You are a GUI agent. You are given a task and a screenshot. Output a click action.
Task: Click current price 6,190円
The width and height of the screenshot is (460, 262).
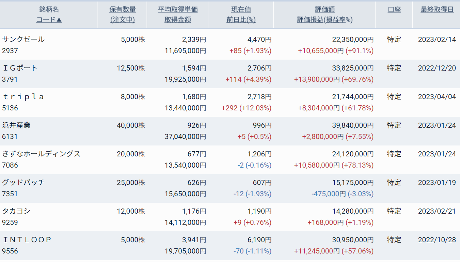259,240
